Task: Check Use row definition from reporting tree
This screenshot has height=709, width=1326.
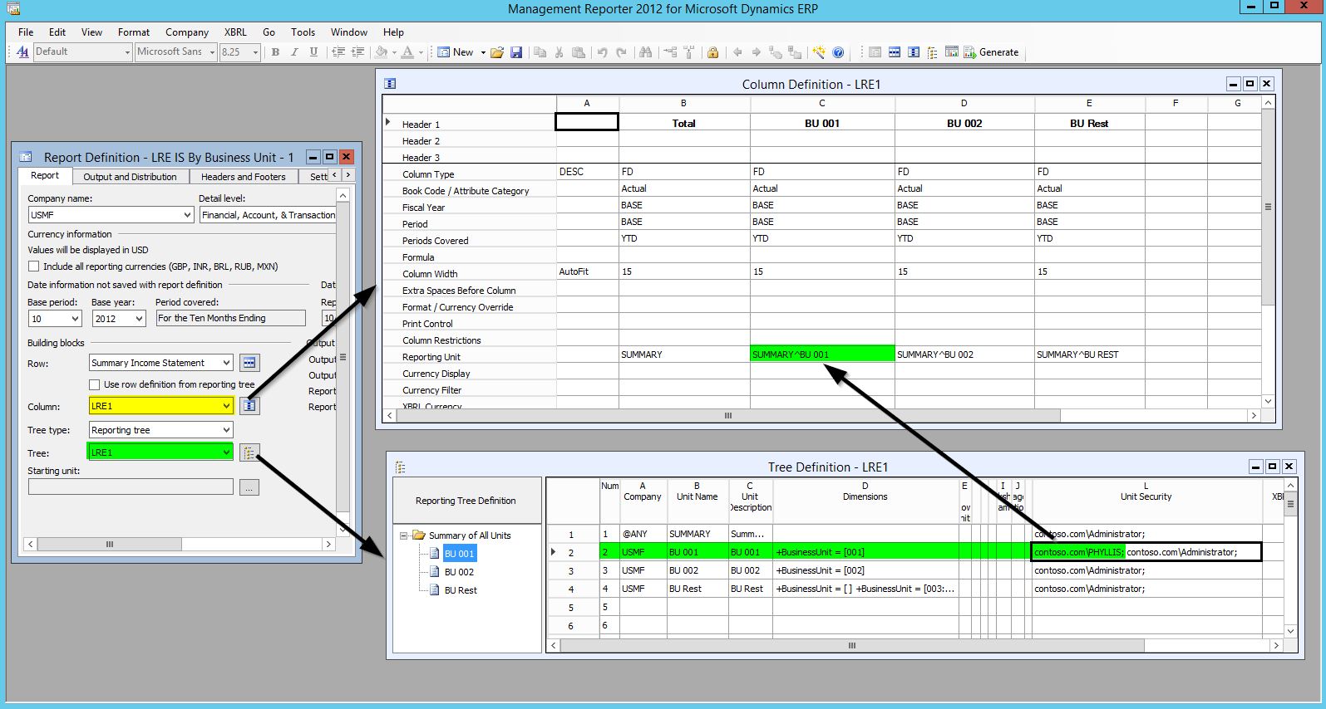Action: pyautogui.click(x=95, y=384)
